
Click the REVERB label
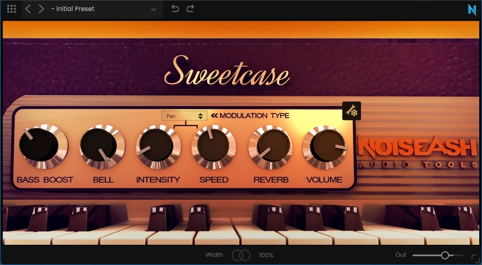tap(271, 180)
